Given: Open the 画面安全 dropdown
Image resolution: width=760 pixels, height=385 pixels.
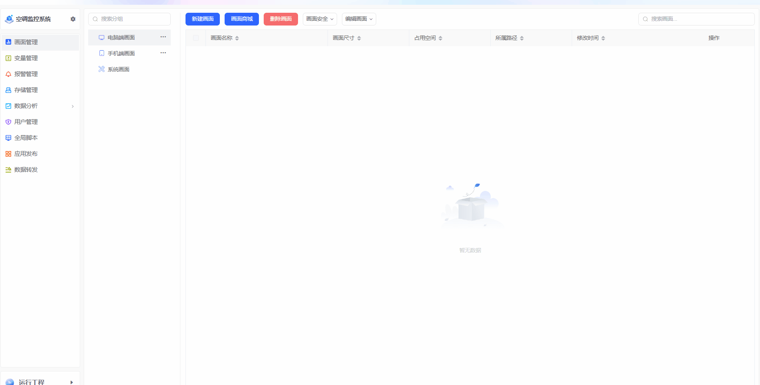Looking at the screenshot, I should click(320, 19).
